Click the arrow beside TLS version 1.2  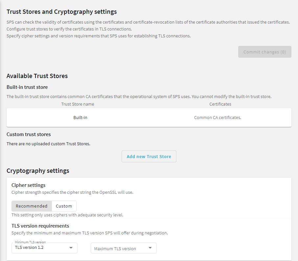(x=71, y=248)
